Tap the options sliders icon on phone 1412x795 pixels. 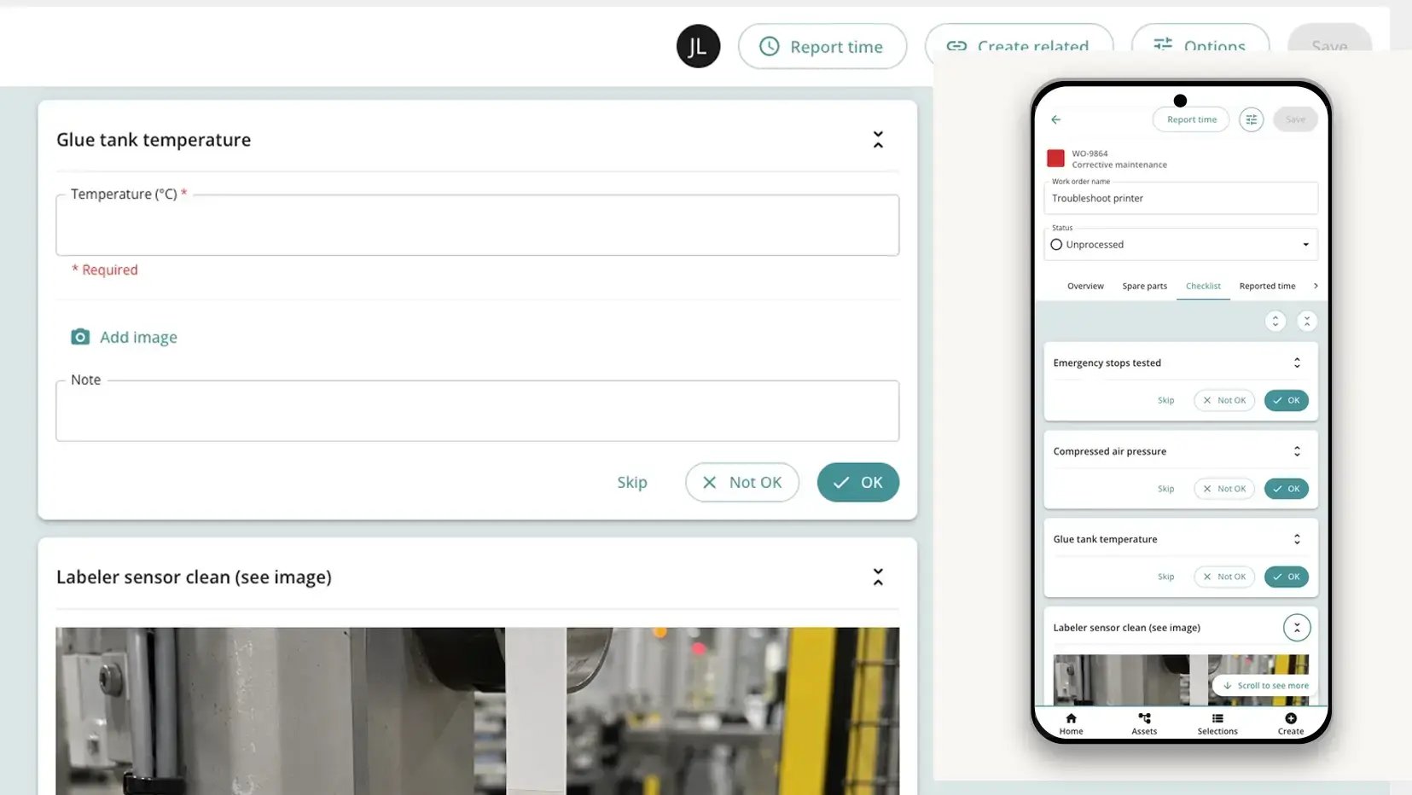click(1251, 119)
